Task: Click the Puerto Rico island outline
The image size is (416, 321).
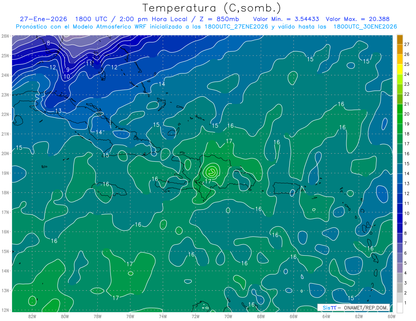Action: [287, 188]
